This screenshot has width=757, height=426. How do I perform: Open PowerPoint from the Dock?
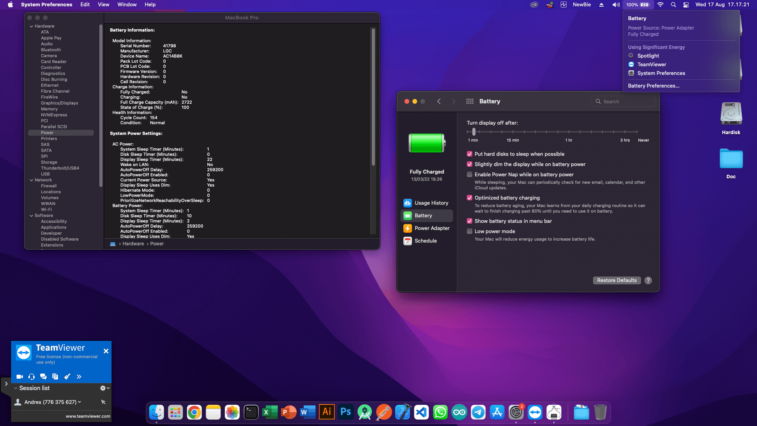[x=289, y=413]
